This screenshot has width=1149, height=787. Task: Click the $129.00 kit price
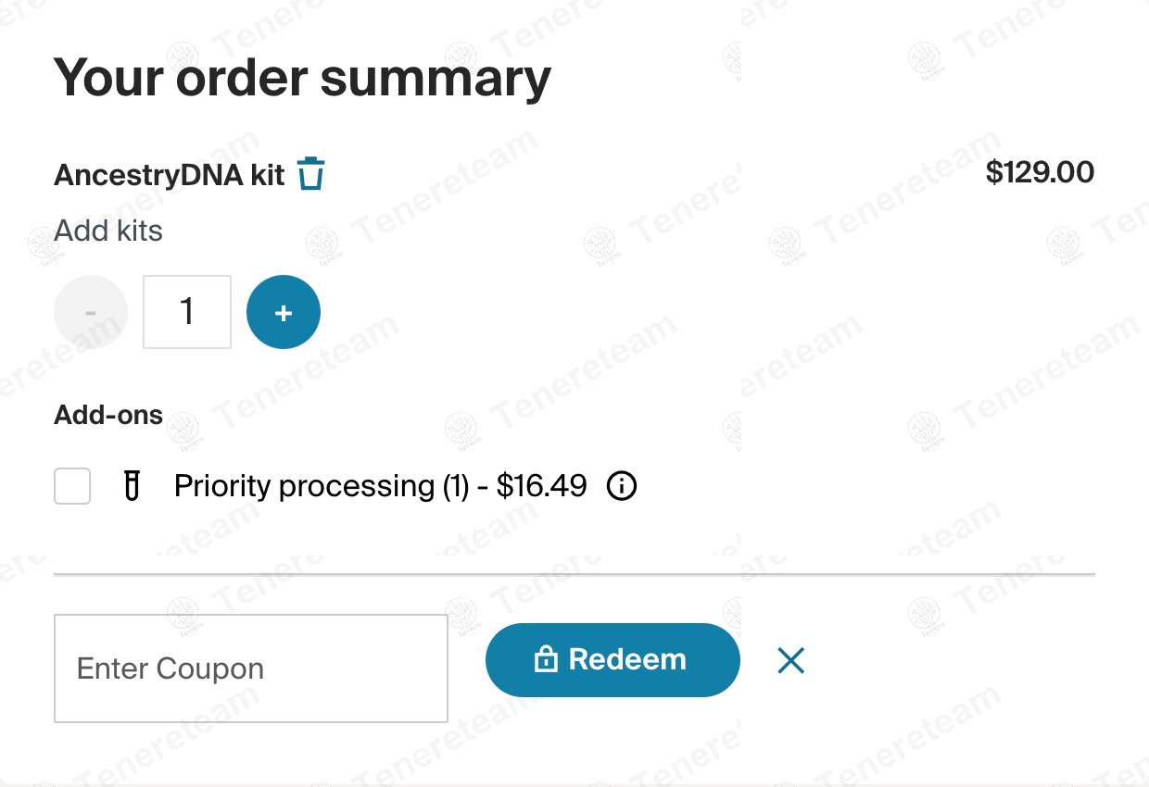tap(1040, 172)
